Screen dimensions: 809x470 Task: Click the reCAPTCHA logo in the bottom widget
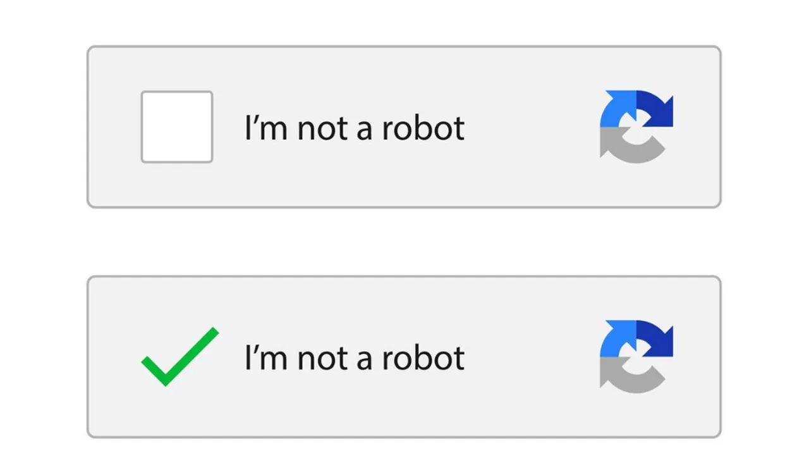tap(635, 356)
